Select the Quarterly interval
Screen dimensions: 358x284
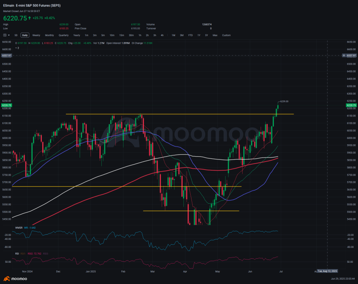64,35
